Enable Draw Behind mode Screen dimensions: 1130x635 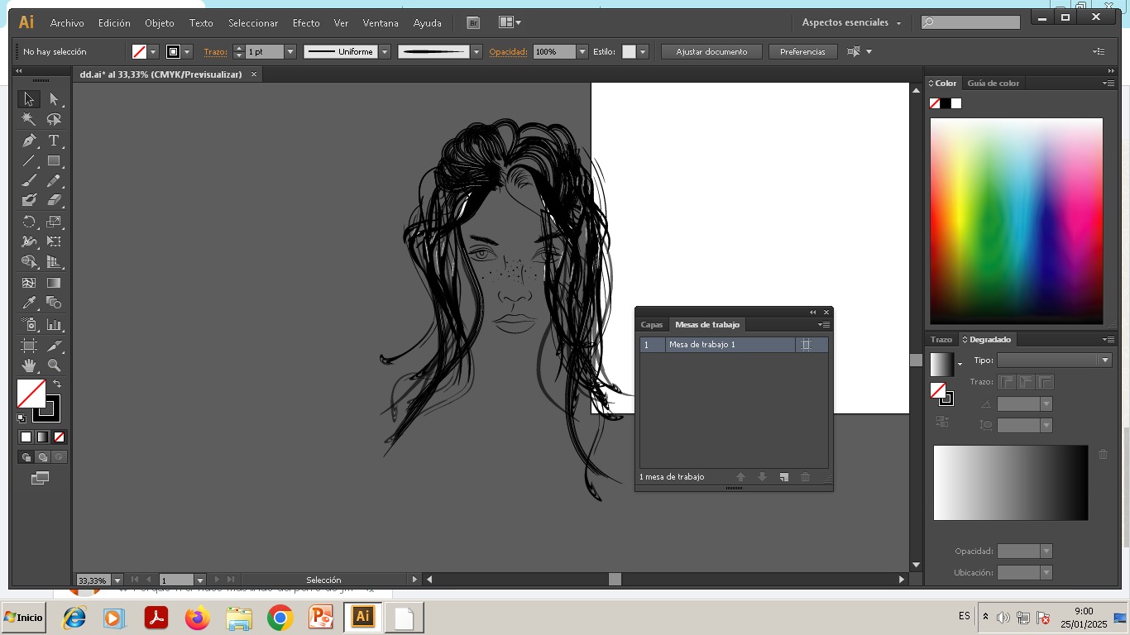click(42, 457)
